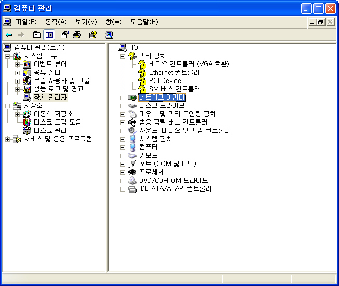Expand the 시스템 장치 category
Viewport: 339px width, 286px height.
point(123,139)
